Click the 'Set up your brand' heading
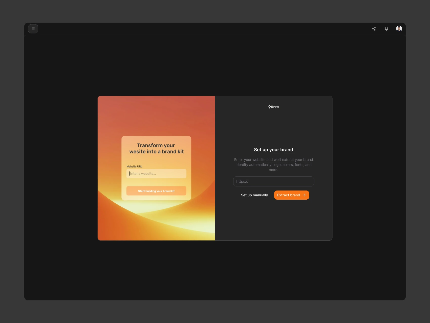The image size is (430, 323). coord(273,150)
